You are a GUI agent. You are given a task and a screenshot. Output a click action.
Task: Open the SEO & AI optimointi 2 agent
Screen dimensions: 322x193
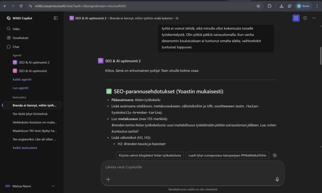pos(34,62)
